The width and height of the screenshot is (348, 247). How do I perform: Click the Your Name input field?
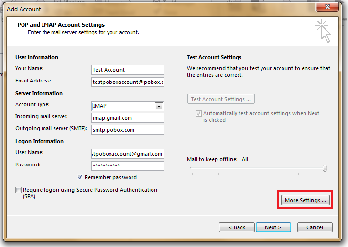(128, 70)
